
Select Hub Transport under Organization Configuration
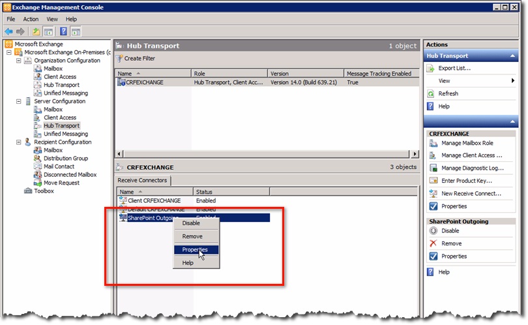62,85
